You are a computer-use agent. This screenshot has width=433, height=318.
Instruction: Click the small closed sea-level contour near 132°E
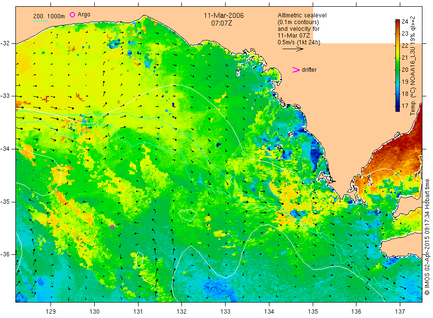(x=188, y=215)
